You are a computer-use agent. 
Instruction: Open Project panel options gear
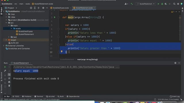pos(43,8)
